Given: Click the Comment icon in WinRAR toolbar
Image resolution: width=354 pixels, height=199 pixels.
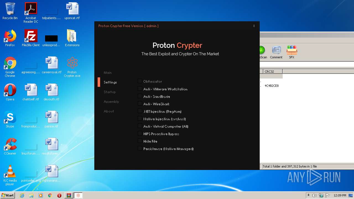Looking at the screenshot, I should 276,52.
